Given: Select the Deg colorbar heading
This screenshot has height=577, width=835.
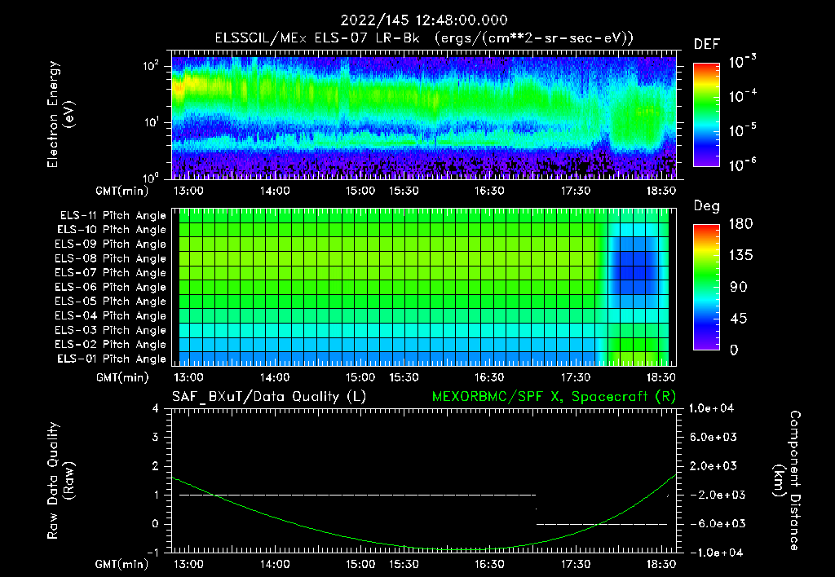Looking at the screenshot, I should pos(707,206).
